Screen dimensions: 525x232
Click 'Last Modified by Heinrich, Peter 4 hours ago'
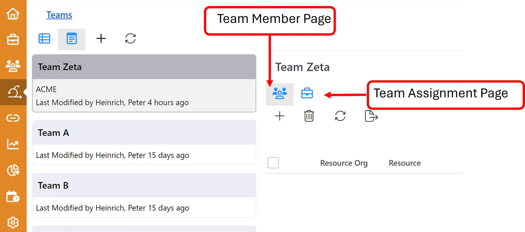pos(112,103)
